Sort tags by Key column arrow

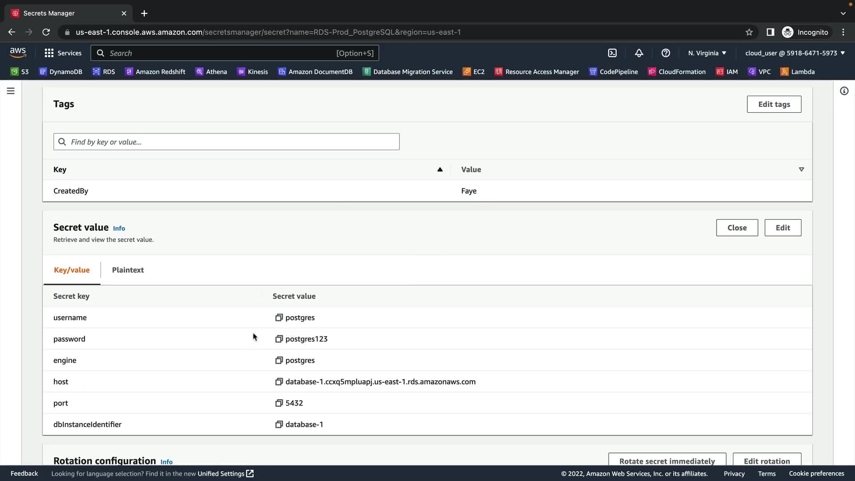pyautogui.click(x=440, y=169)
